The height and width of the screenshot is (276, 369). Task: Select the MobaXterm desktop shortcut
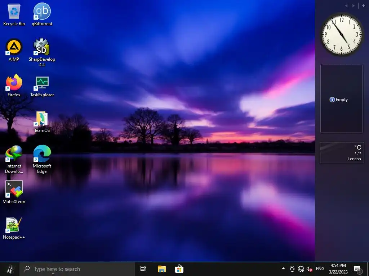[14, 192]
